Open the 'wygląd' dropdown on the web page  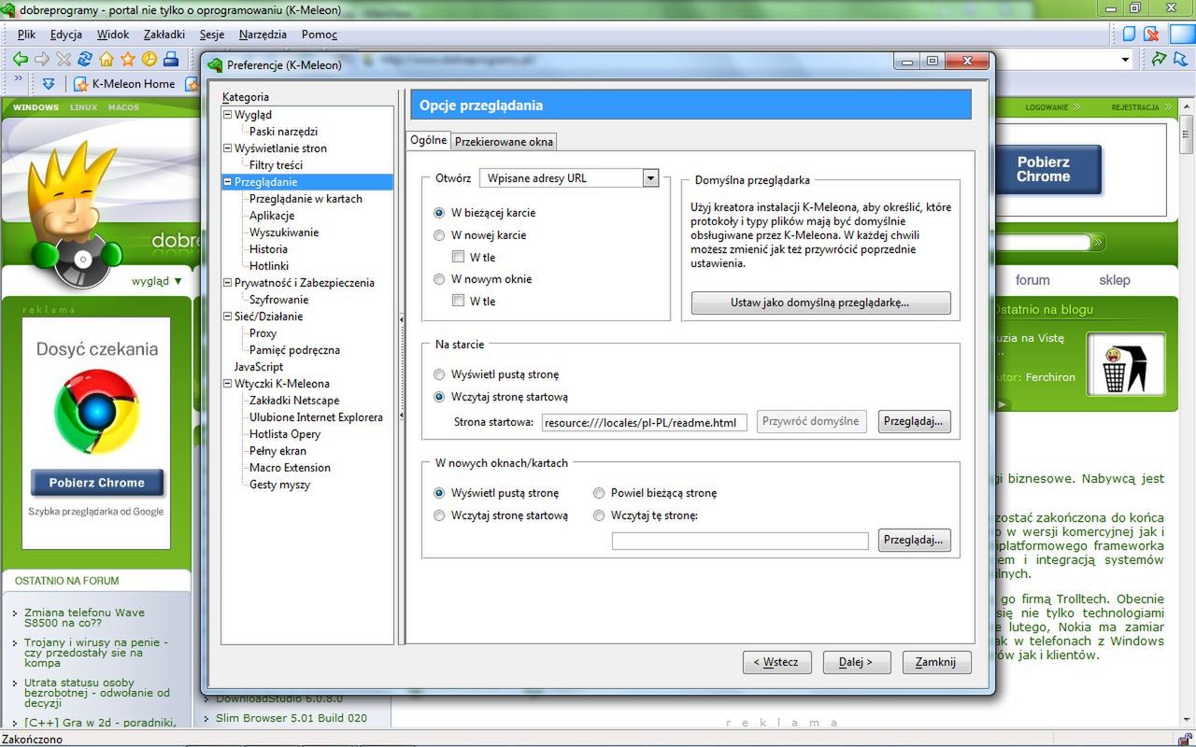[x=156, y=280]
